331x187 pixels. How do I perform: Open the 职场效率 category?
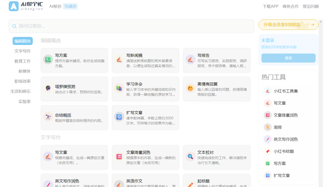coord(23,81)
